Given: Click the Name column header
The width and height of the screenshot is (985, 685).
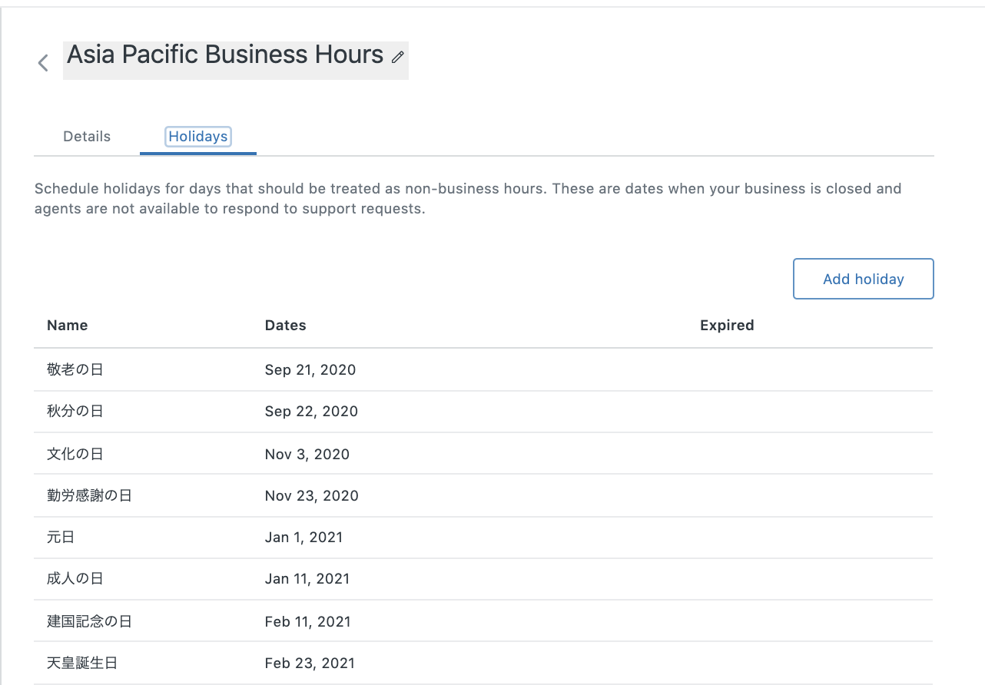Looking at the screenshot, I should point(68,326).
